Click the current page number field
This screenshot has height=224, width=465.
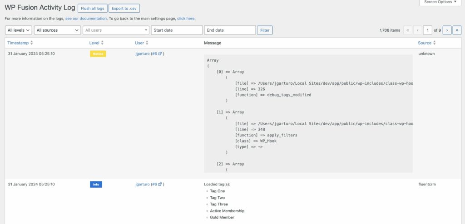click(427, 30)
